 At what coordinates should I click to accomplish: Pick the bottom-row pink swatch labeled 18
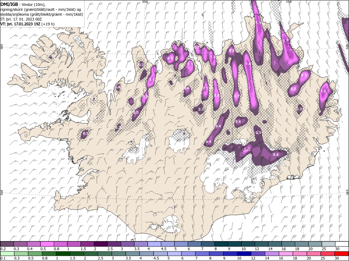pyautogui.click(x=300, y=254)
